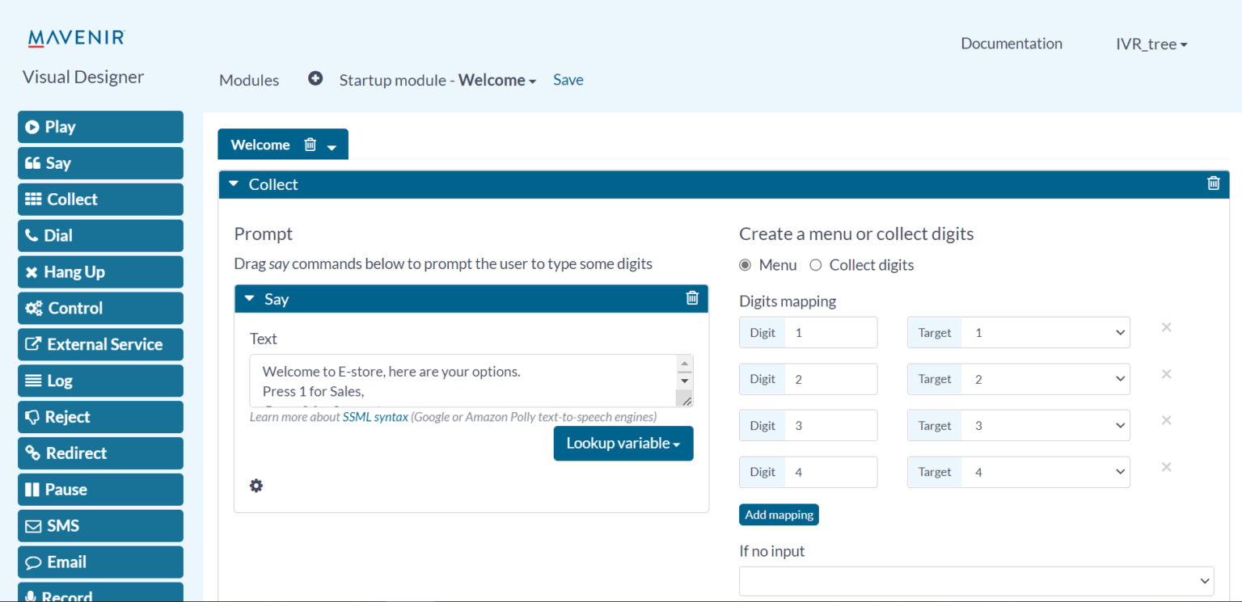Select the Redirect command
The image size is (1242, 602).
tap(100, 453)
